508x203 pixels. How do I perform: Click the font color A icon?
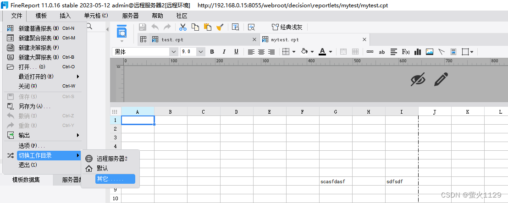[322, 52]
